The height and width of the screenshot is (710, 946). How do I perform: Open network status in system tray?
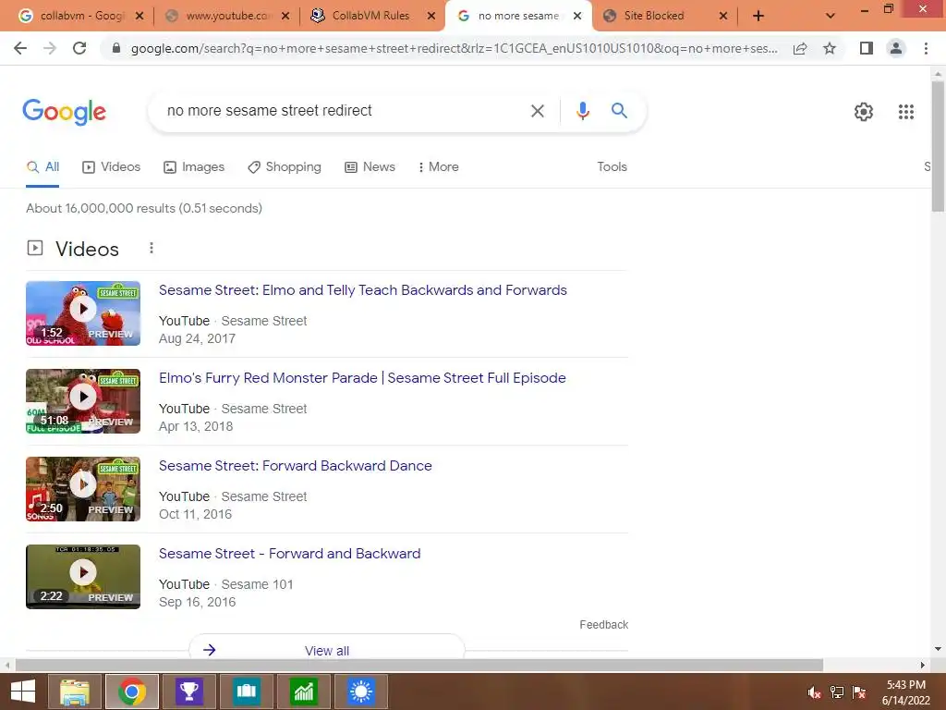pyautogui.click(x=837, y=692)
